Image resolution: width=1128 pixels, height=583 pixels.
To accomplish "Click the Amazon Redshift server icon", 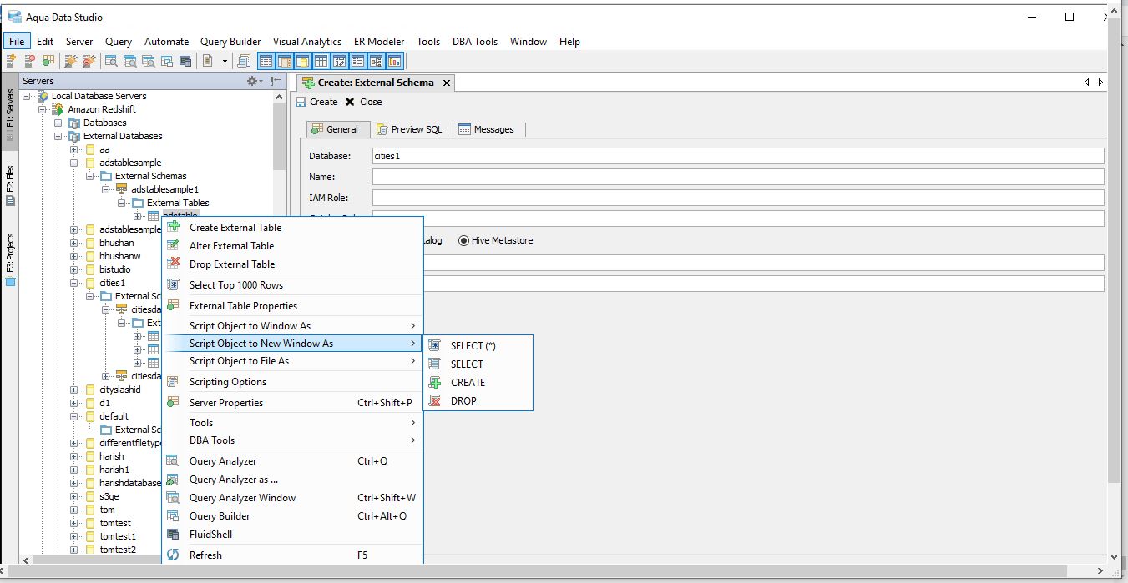I will tap(59, 109).
